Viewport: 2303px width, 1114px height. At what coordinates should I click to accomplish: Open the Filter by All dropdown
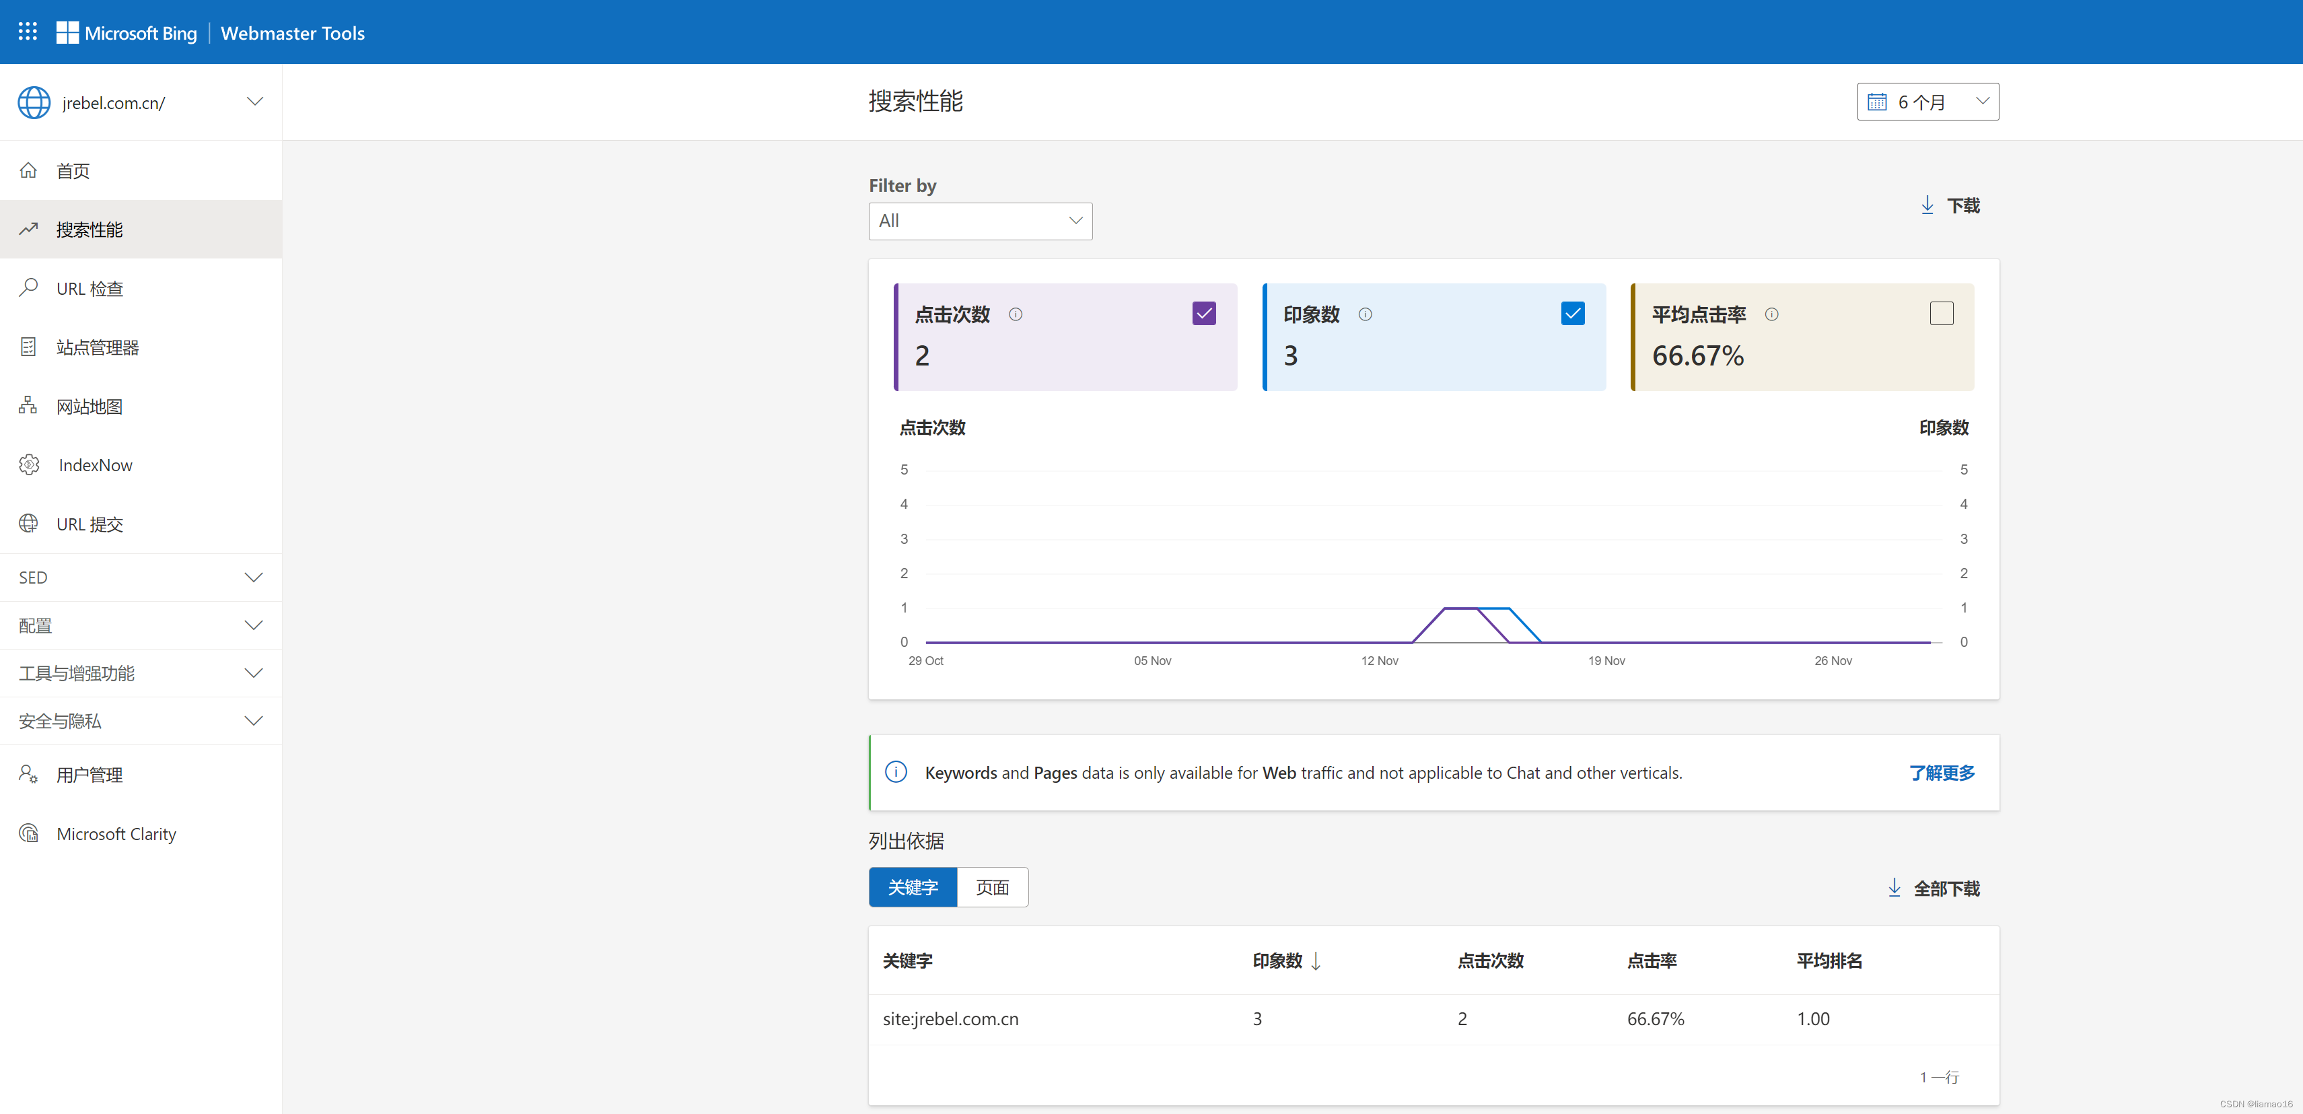980,221
